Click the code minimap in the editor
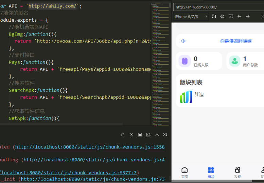This screenshot has height=183, width=264. pyautogui.click(x=159, y=61)
